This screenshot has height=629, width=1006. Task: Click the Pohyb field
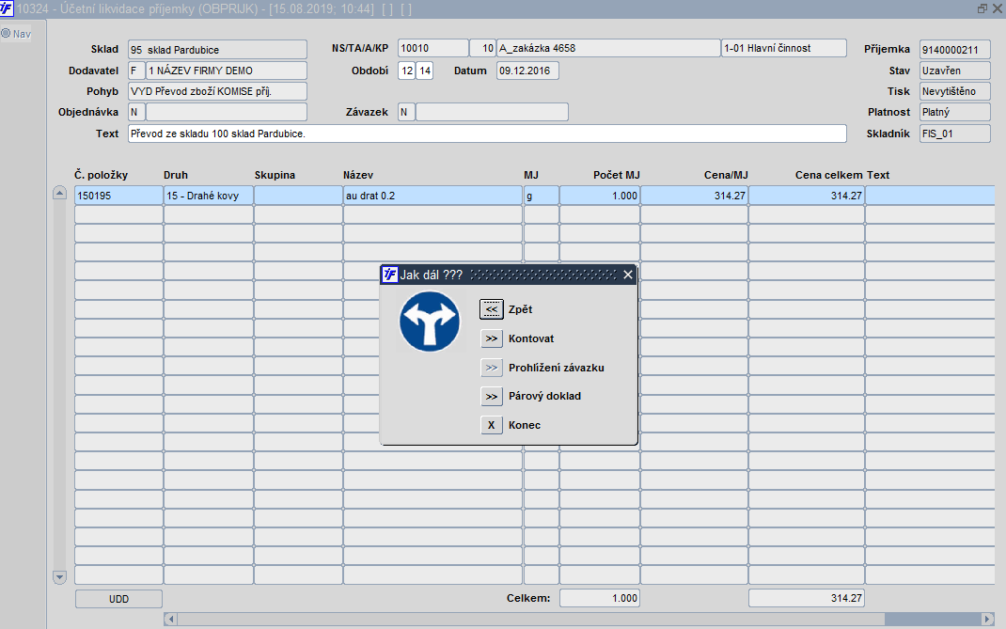point(217,91)
